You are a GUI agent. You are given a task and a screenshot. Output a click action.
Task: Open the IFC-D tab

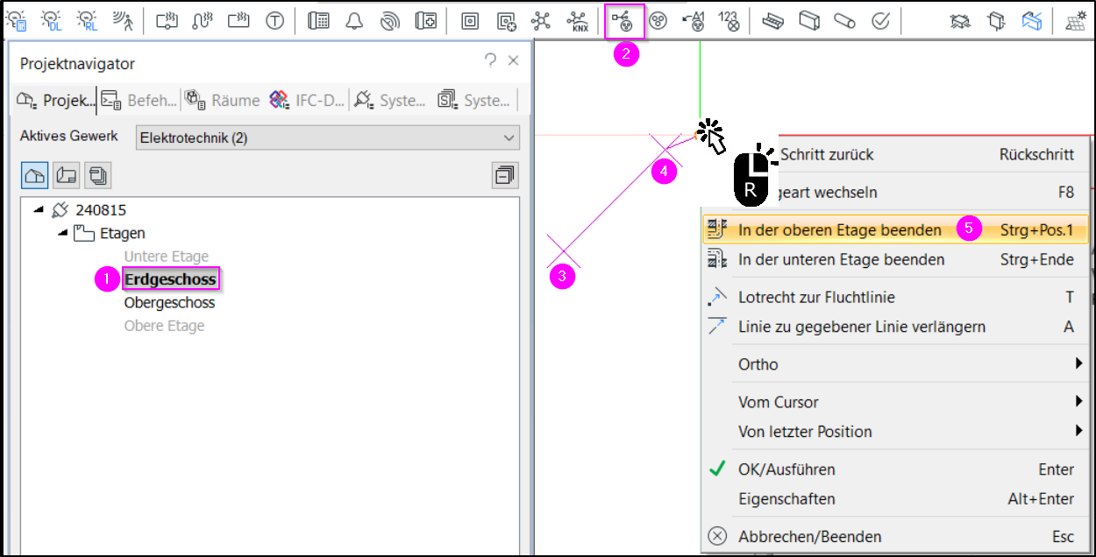click(307, 101)
